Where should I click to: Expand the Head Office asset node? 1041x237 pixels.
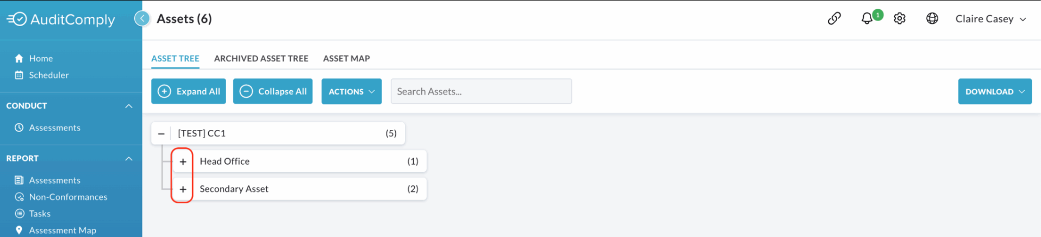[x=183, y=161]
